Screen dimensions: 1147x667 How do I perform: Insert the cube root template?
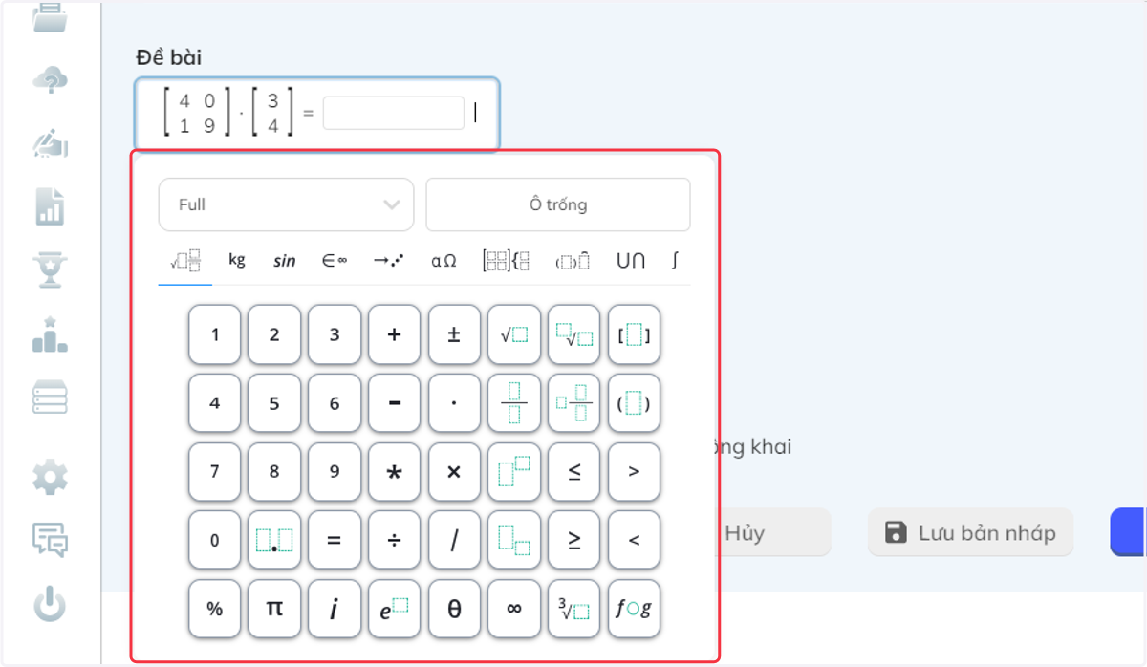click(574, 609)
